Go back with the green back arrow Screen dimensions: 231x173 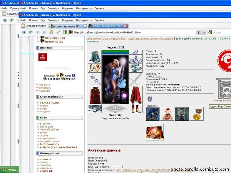click(x=30, y=32)
